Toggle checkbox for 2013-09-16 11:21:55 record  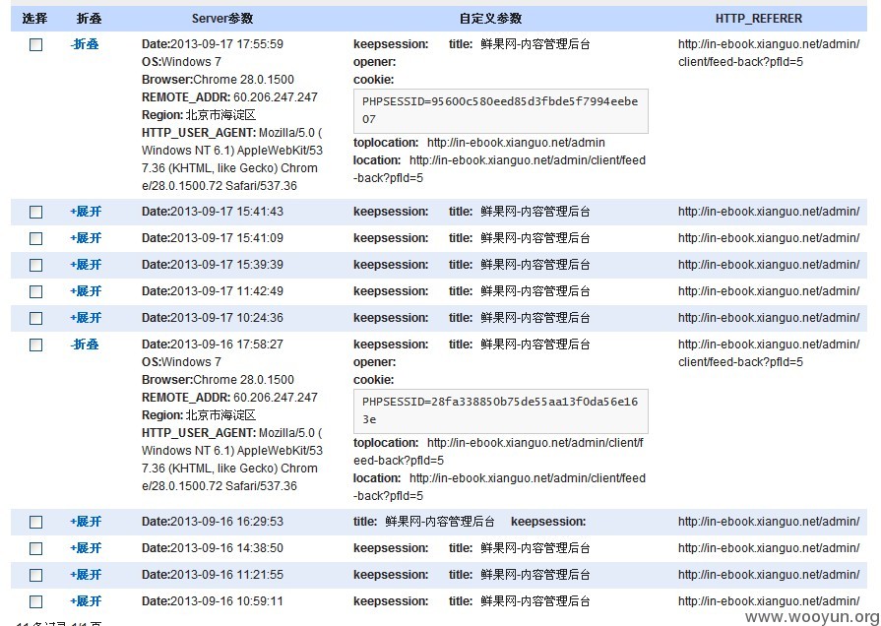[35, 575]
